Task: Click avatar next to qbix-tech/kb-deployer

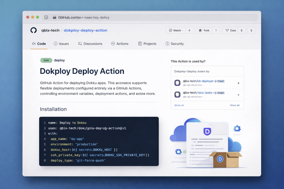Action: [177, 83]
